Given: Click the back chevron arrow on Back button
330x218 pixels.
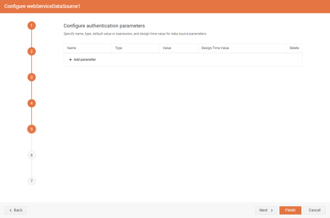Looking at the screenshot, I should pos(11,210).
